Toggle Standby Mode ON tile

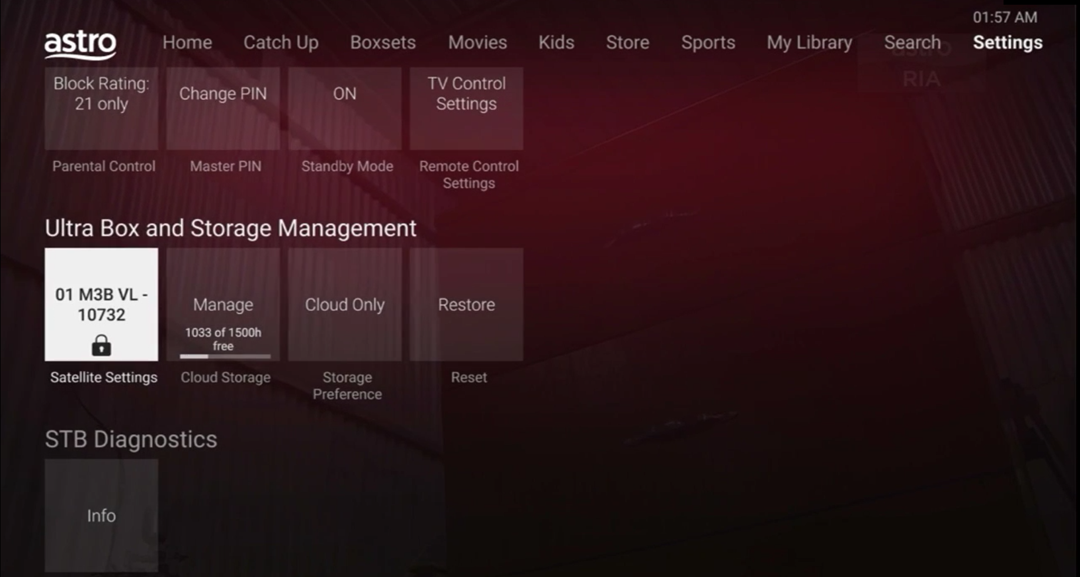tap(345, 108)
